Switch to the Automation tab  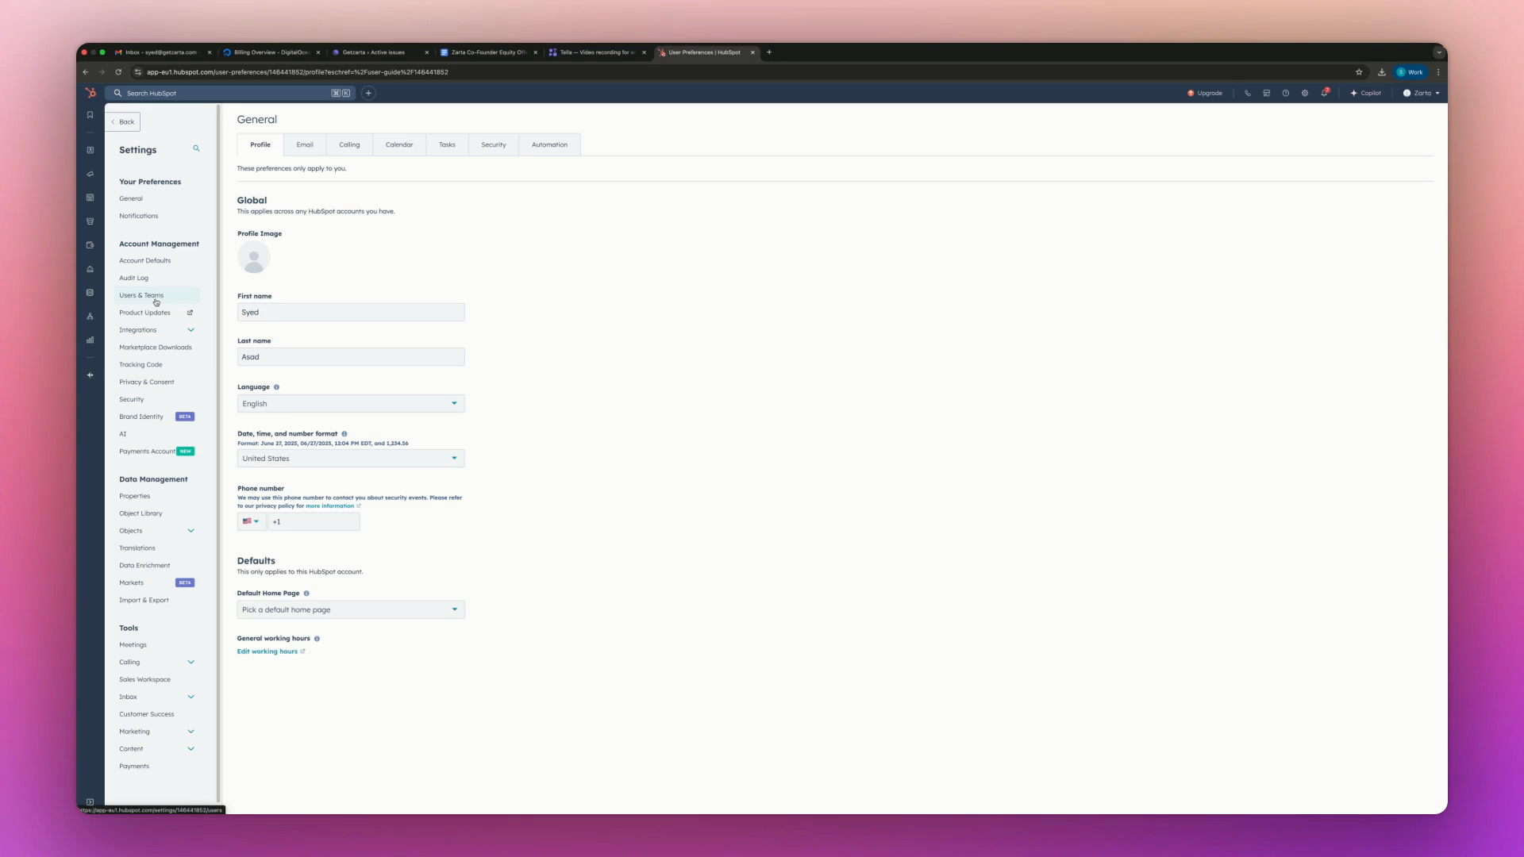point(549,144)
